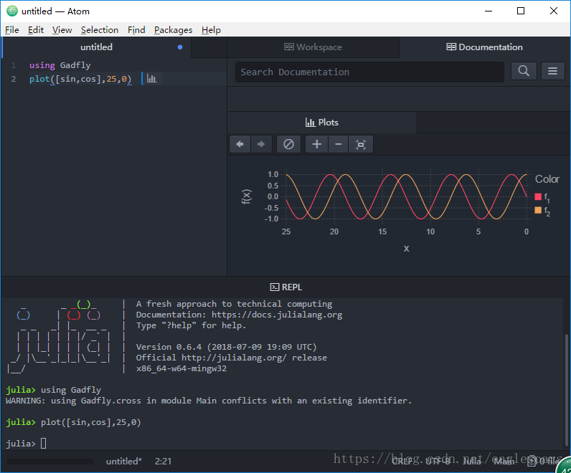Screen dimensions: 571x473
Task: Click the REPL vertical scrollbar
Action: 567,390
